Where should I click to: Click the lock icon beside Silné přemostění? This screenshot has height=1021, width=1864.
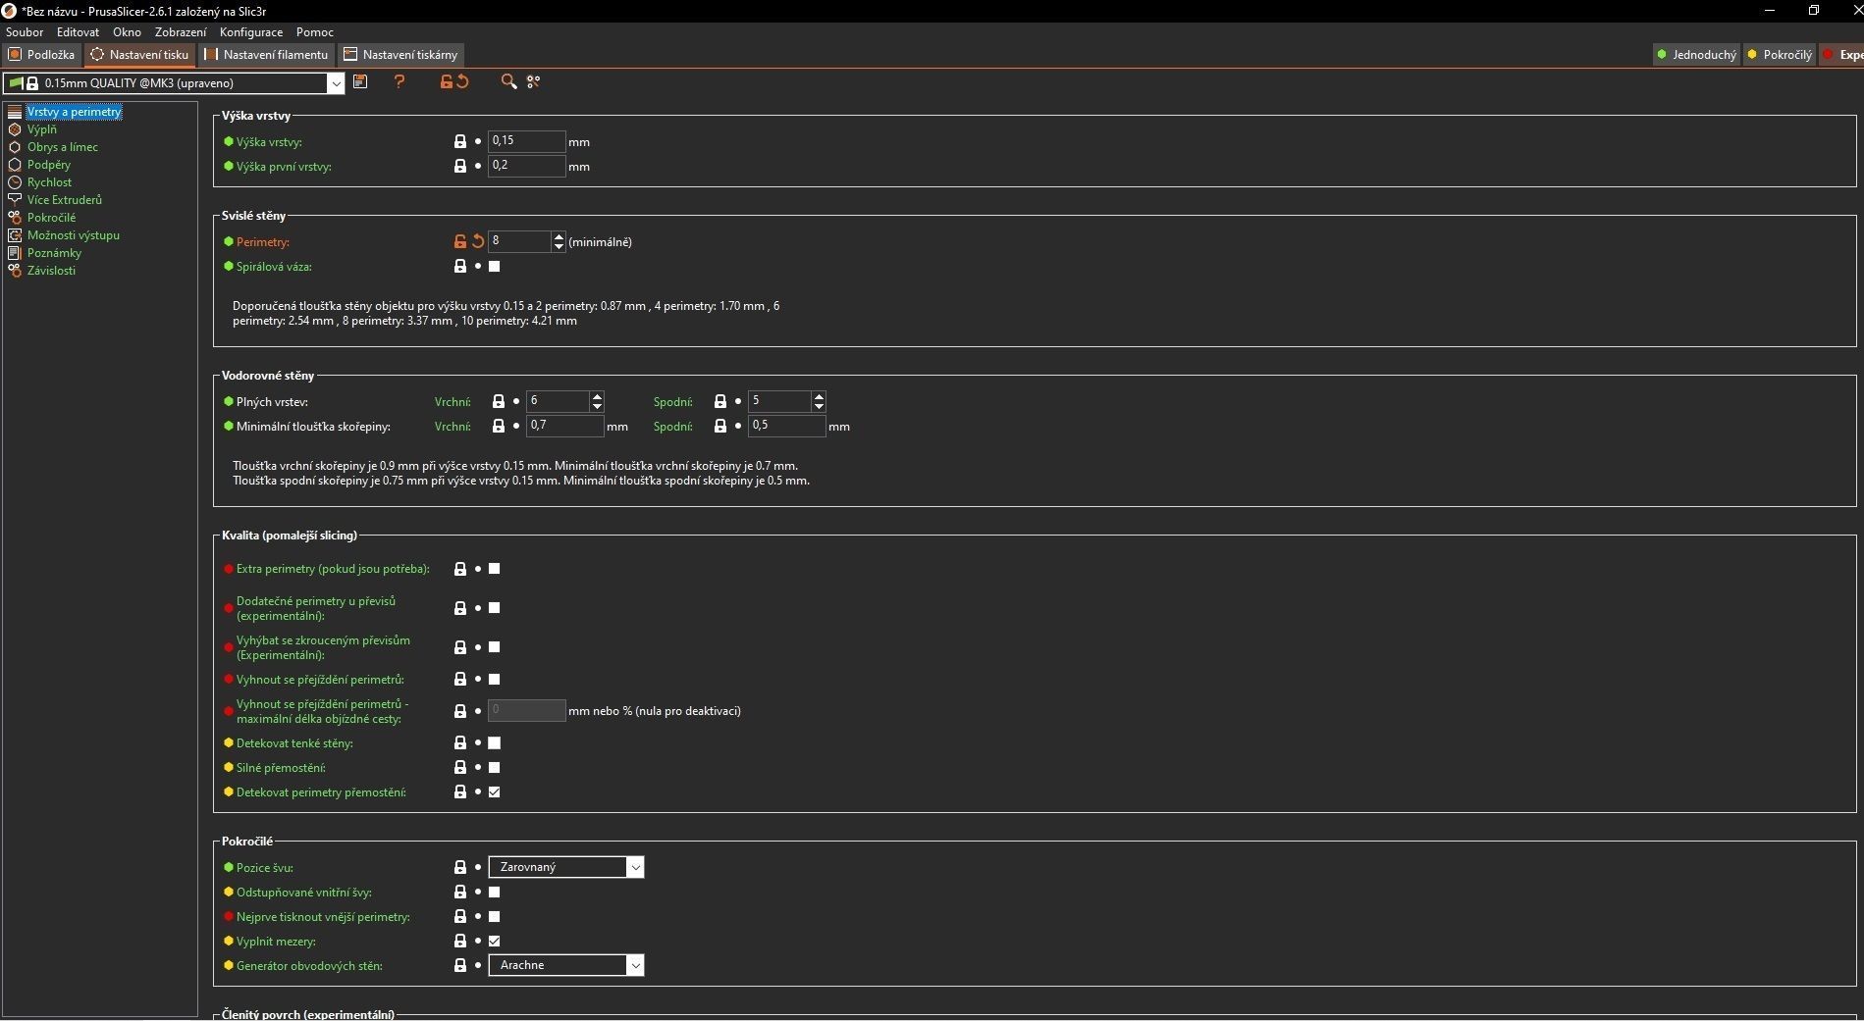459,767
